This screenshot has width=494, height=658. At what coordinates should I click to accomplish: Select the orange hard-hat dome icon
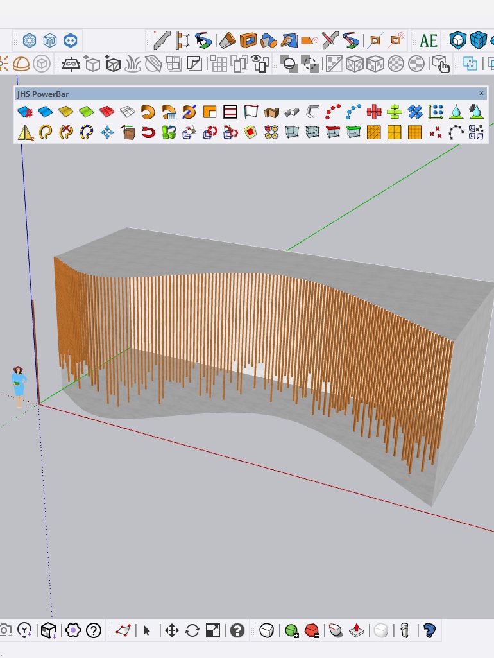(21, 64)
